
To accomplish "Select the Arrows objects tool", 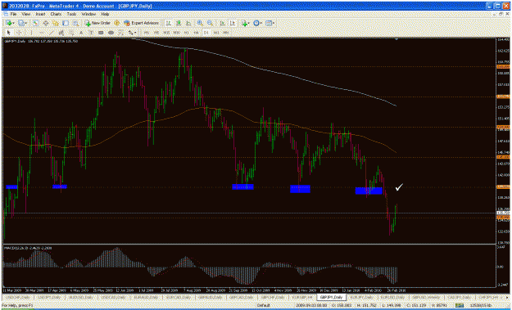I will 130,32.
